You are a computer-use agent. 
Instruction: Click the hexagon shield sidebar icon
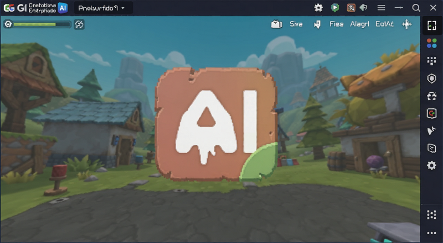coord(432,78)
